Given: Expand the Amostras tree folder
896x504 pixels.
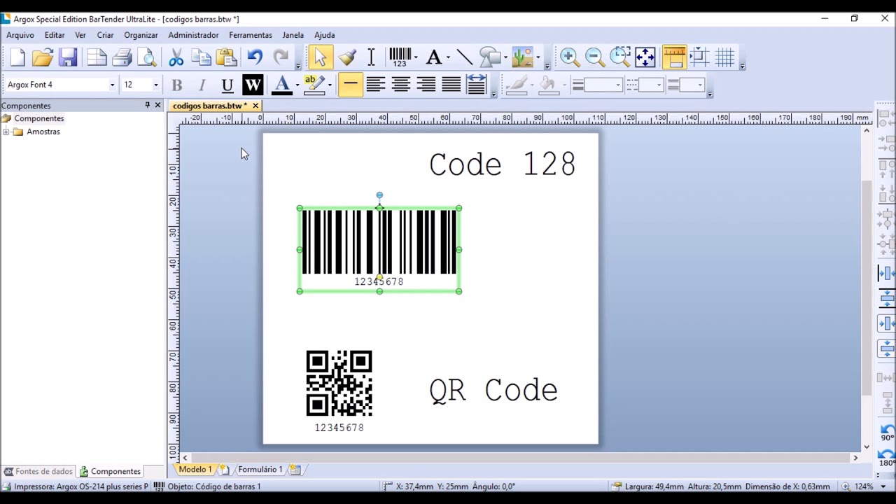Looking at the screenshot, I should (x=6, y=132).
